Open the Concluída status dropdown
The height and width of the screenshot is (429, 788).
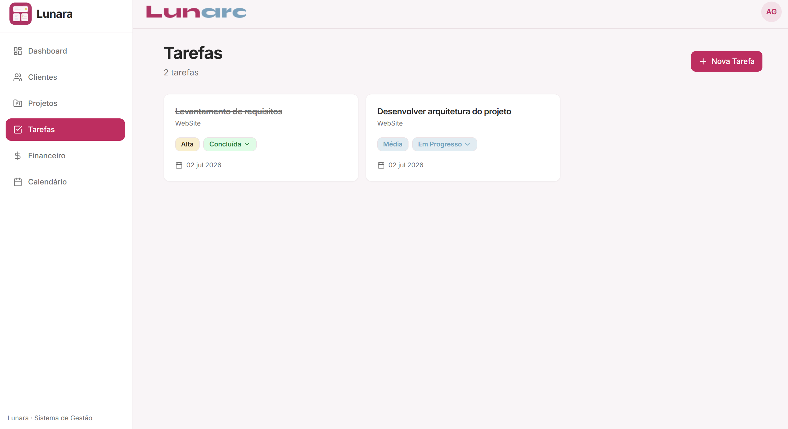click(x=230, y=144)
